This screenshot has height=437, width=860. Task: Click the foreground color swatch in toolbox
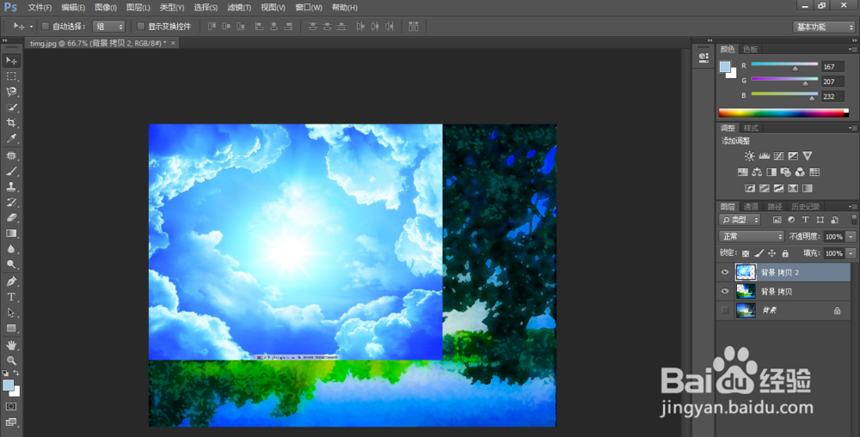point(9,385)
